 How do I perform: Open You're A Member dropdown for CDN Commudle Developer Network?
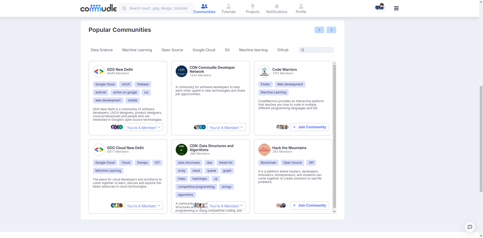coord(226,127)
